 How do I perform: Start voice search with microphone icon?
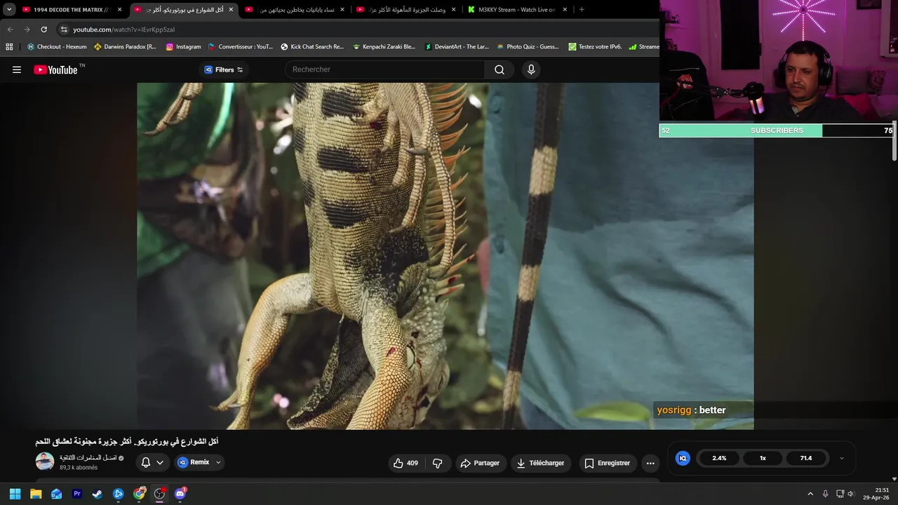point(531,69)
